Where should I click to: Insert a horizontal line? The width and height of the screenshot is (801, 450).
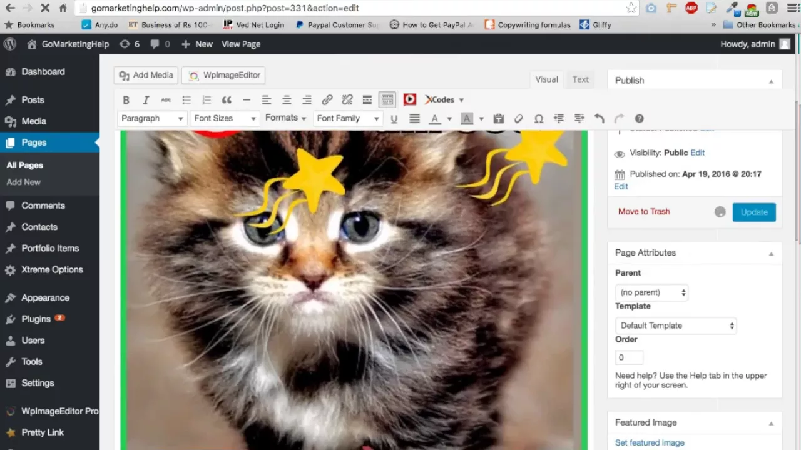pos(247,100)
